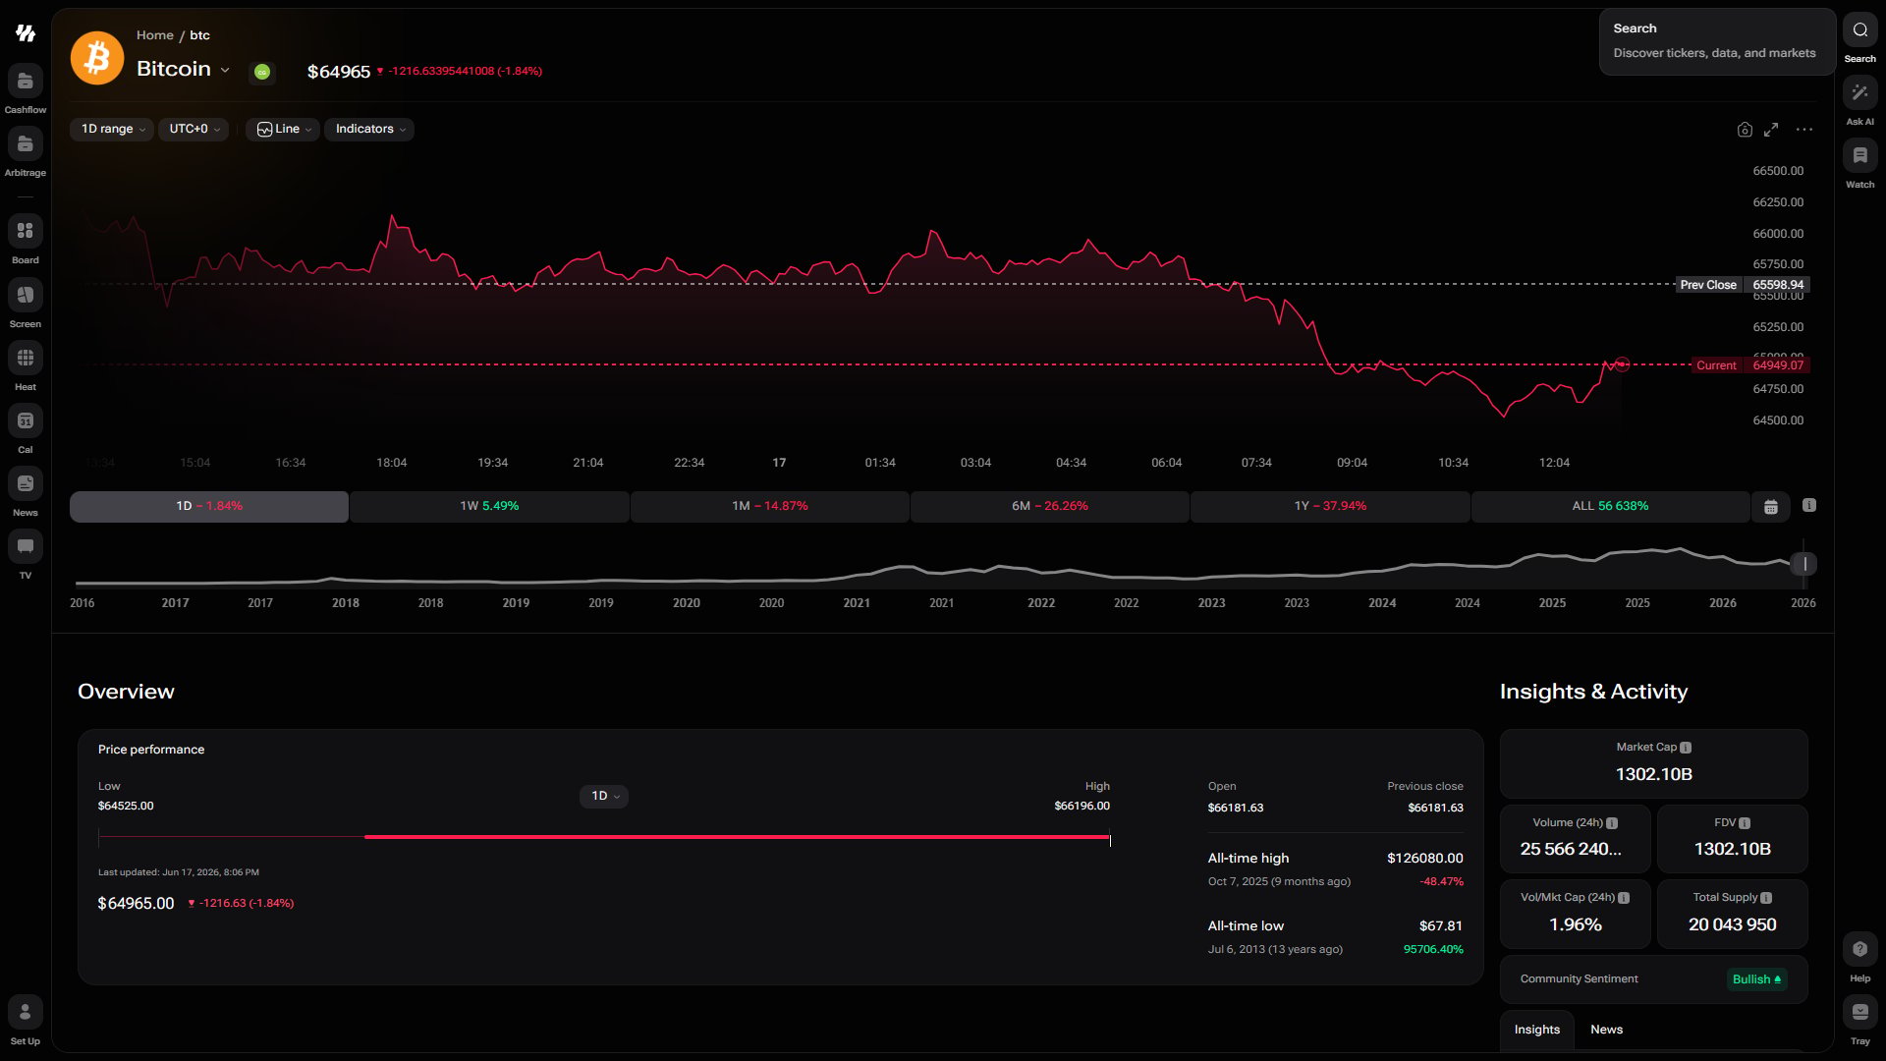Image resolution: width=1886 pixels, height=1061 pixels.
Task: Click the Market Cap 1302.10B card
Action: tap(1653, 763)
